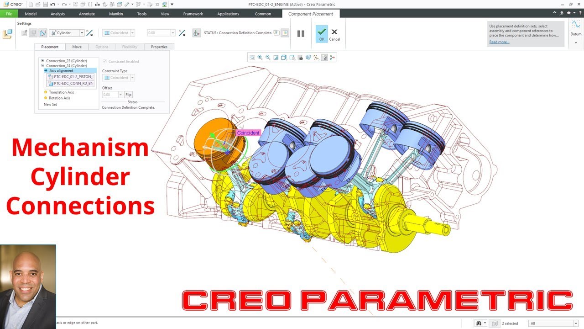Expand Connection_23 (Cylinder) tree node

click(x=42, y=60)
